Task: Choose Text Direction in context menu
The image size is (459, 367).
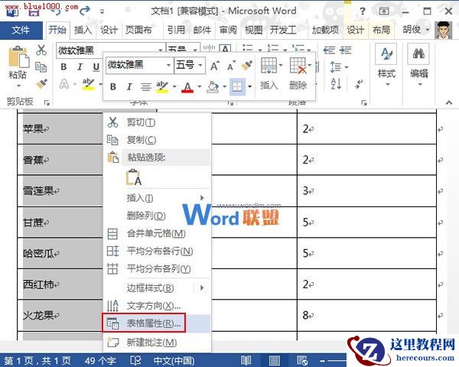Action: coord(157,306)
